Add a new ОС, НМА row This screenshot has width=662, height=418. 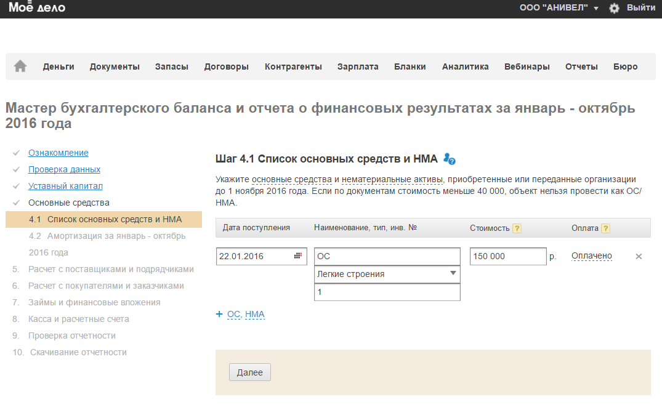(245, 315)
